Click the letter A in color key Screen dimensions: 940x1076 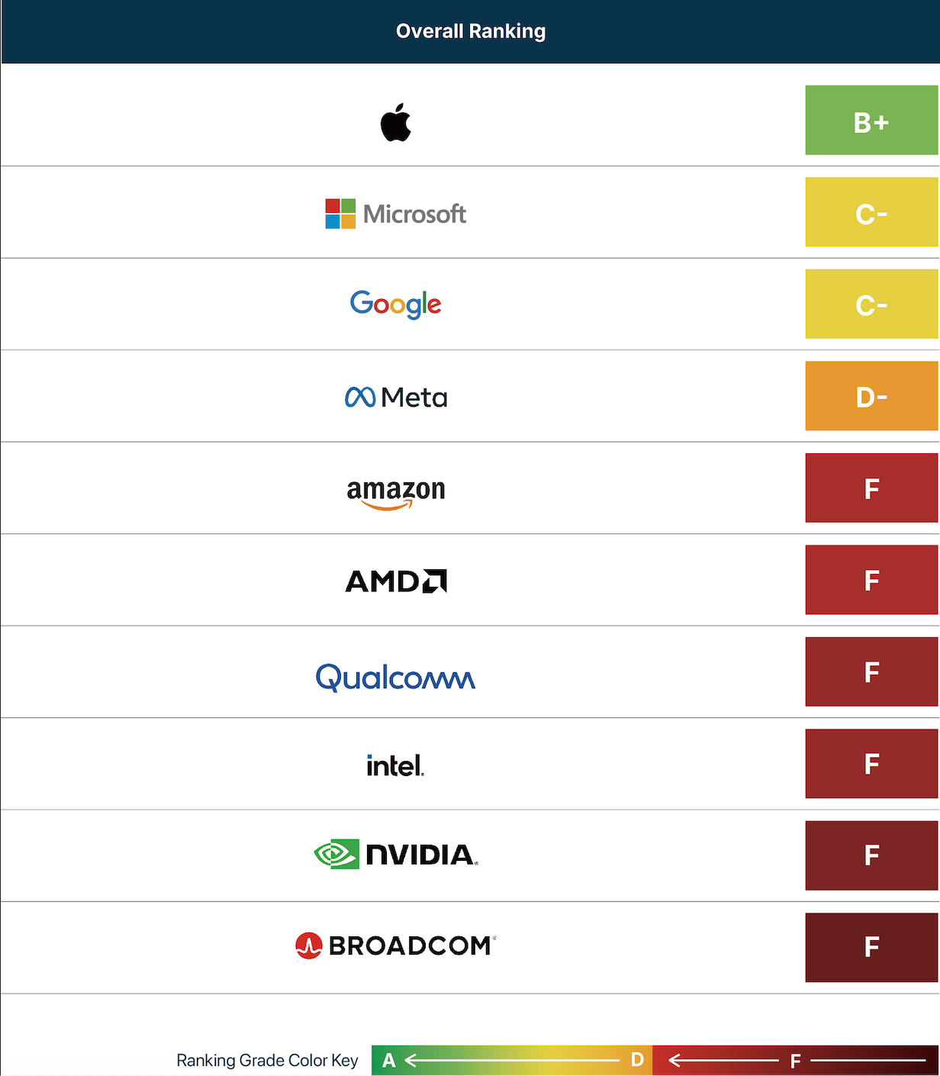click(x=389, y=1060)
